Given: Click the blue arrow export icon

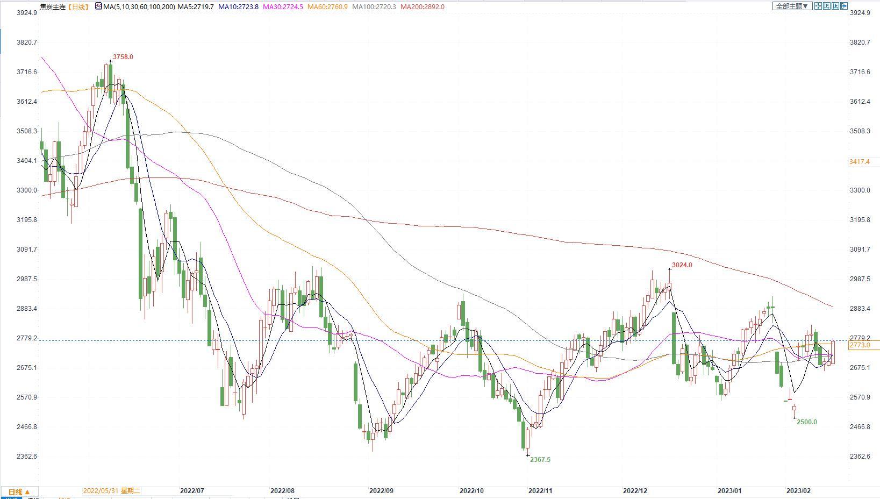Looking at the screenshot, I should pyautogui.click(x=844, y=6).
